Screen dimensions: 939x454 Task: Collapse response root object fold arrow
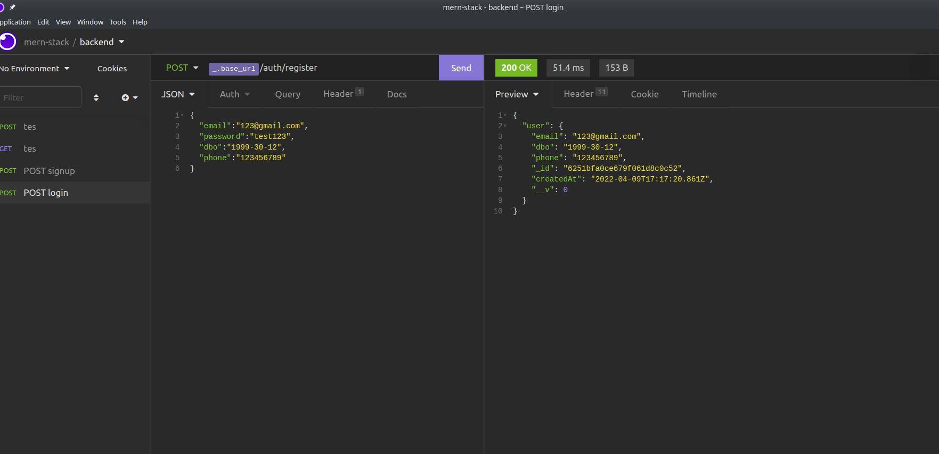(x=505, y=115)
